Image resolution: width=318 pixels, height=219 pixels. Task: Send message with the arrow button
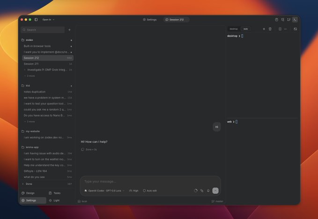(x=215, y=190)
